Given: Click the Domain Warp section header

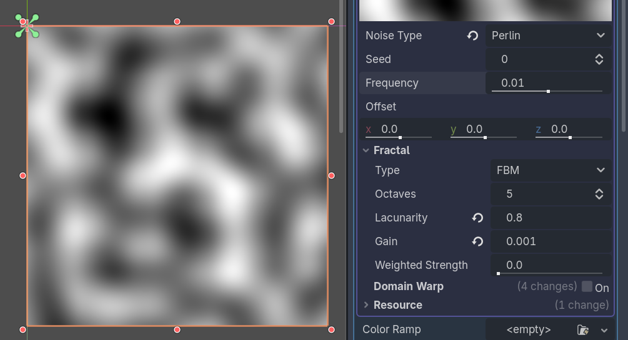Looking at the screenshot, I should (x=409, y=286).
